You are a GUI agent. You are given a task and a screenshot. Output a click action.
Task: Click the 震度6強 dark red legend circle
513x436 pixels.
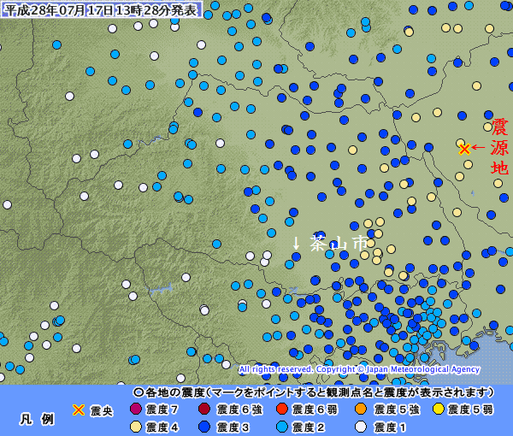(x=205, y=409)
